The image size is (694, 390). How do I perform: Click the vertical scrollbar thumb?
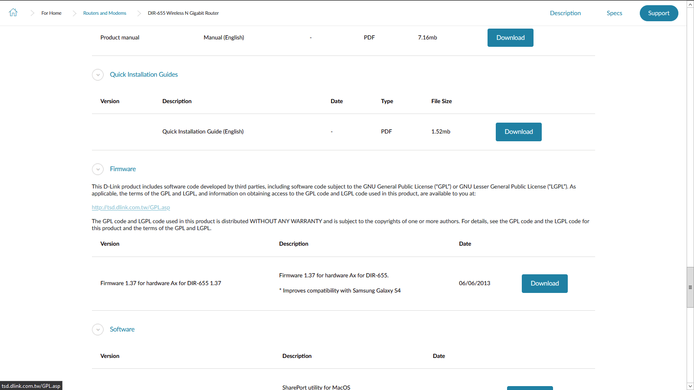coord(690,287)
